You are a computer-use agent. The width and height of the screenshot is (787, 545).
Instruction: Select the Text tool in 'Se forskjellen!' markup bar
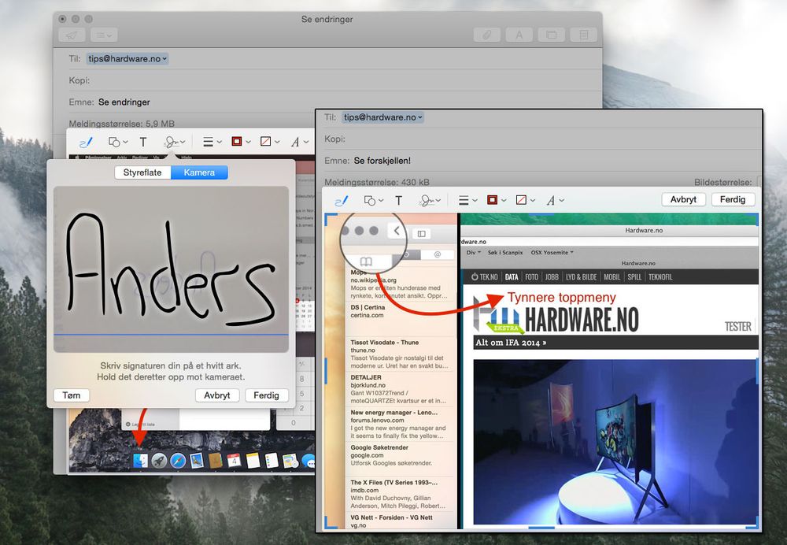click(398, 200)
